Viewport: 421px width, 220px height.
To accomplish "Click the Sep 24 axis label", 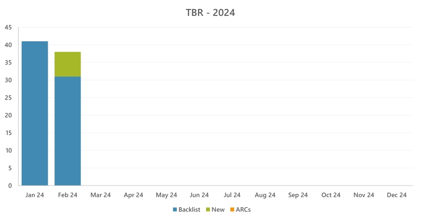I will (298, 195).
